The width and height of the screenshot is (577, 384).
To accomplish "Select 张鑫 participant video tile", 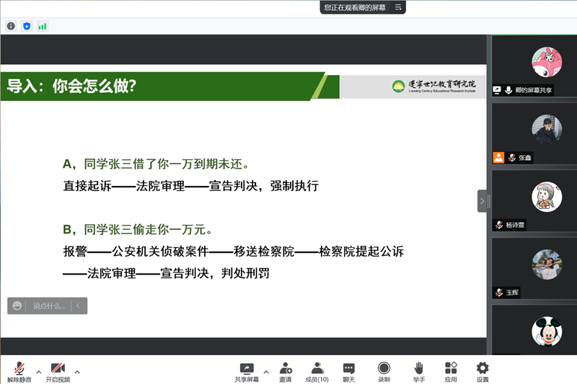I will coord(534,133).
